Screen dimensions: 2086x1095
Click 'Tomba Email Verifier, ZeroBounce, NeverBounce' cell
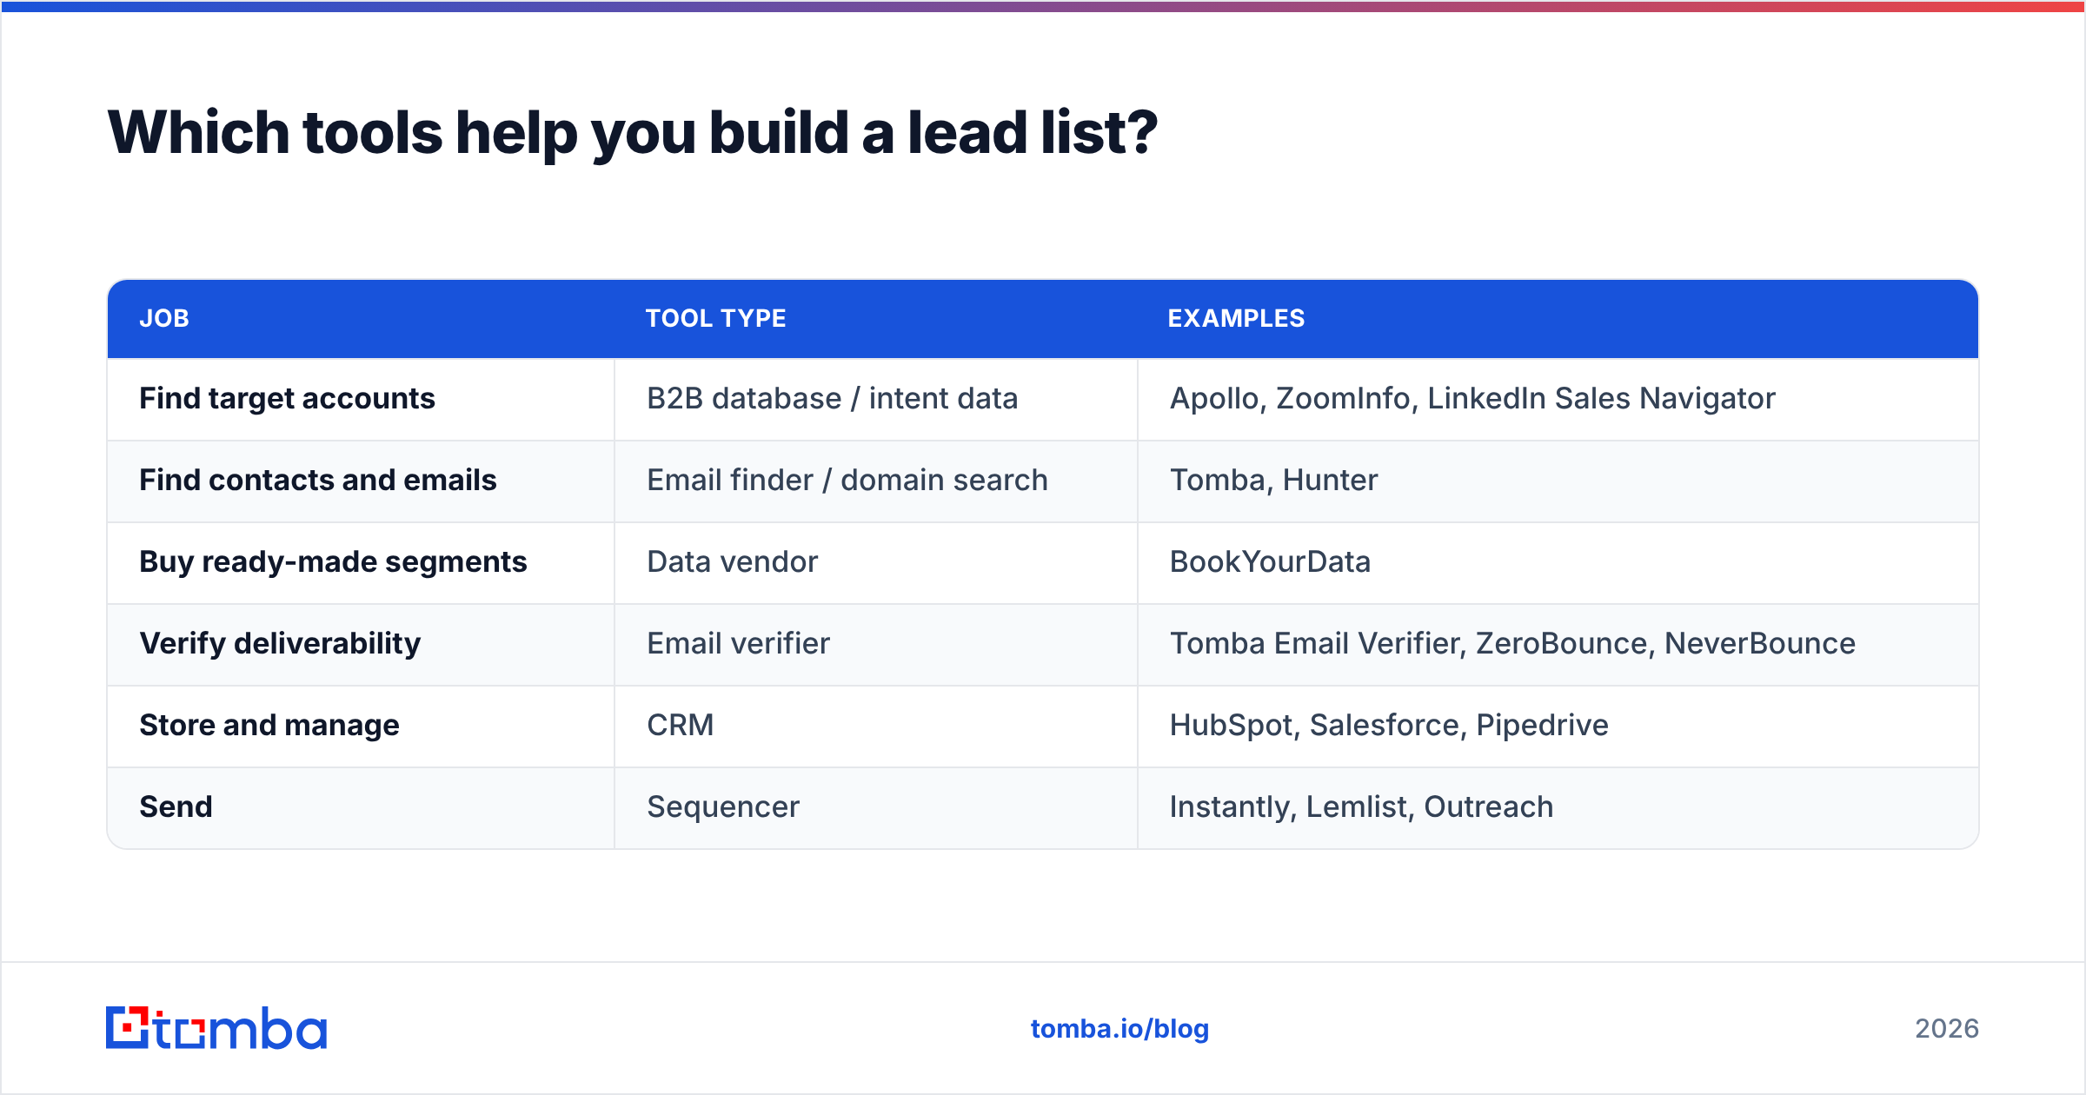click(x=1558, y=644)
